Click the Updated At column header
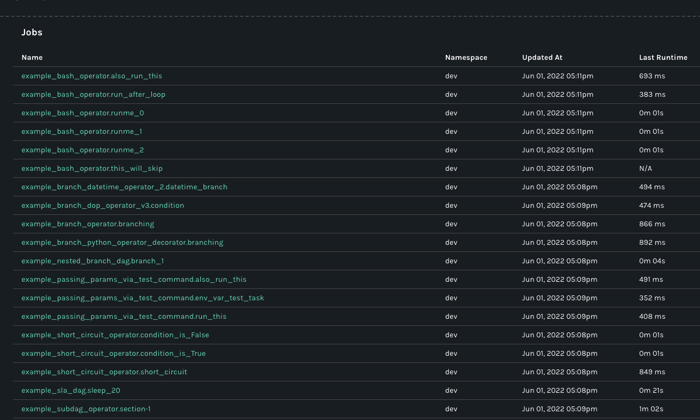This screenshot has width=700, height=420. 542,57
